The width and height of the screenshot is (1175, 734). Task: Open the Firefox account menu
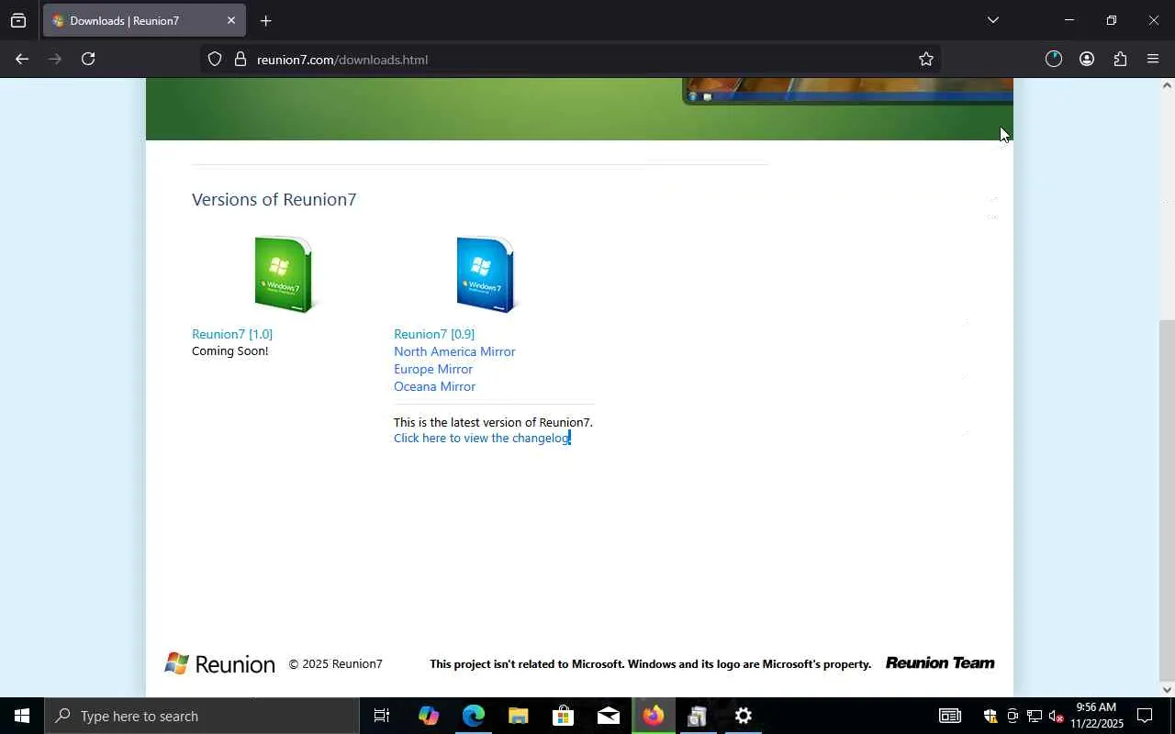coord(1087,59)
